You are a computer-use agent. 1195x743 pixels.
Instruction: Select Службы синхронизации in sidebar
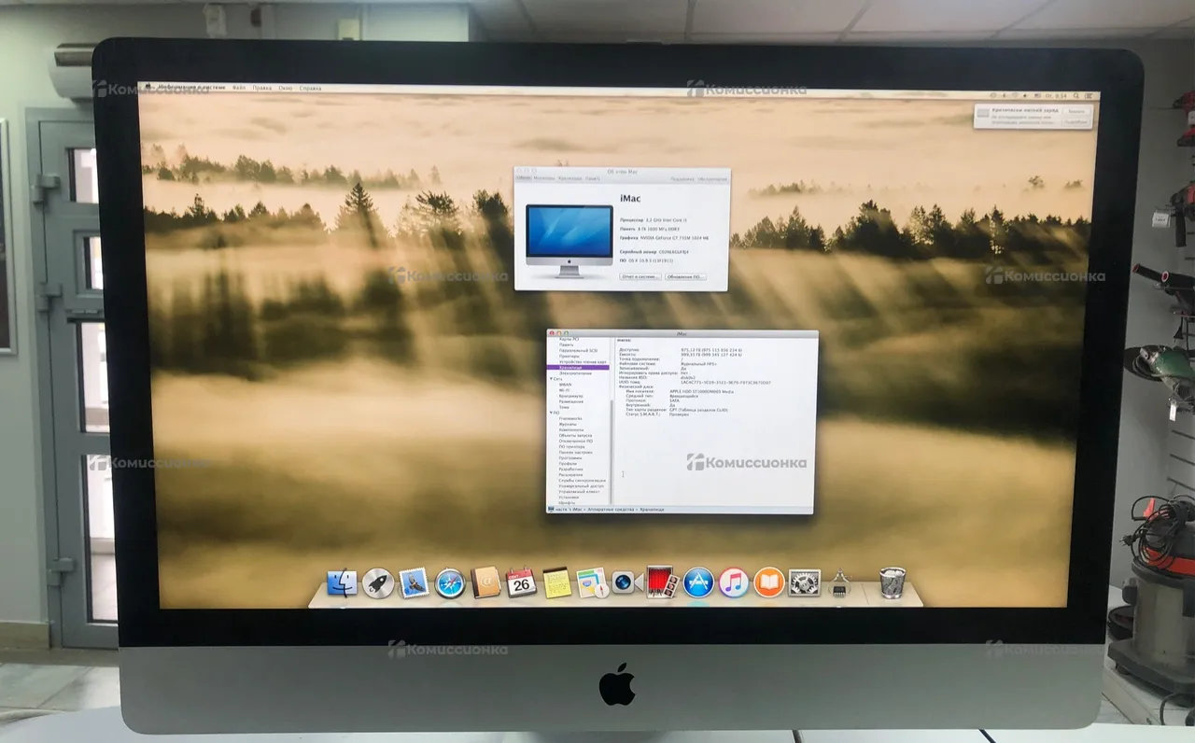click(x=583, y=481)
